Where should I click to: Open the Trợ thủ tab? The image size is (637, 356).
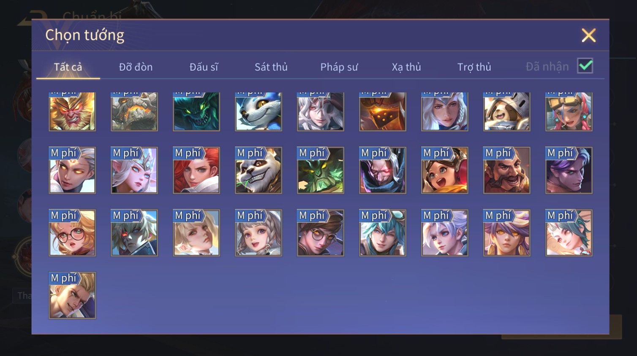474,67
